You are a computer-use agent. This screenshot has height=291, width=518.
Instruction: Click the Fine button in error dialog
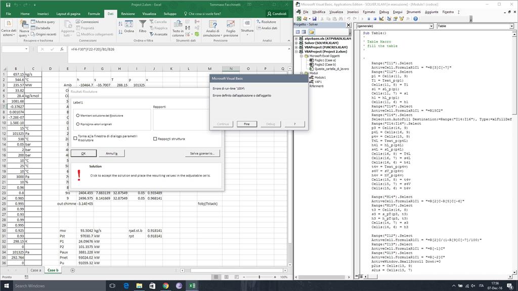[246, 124]
